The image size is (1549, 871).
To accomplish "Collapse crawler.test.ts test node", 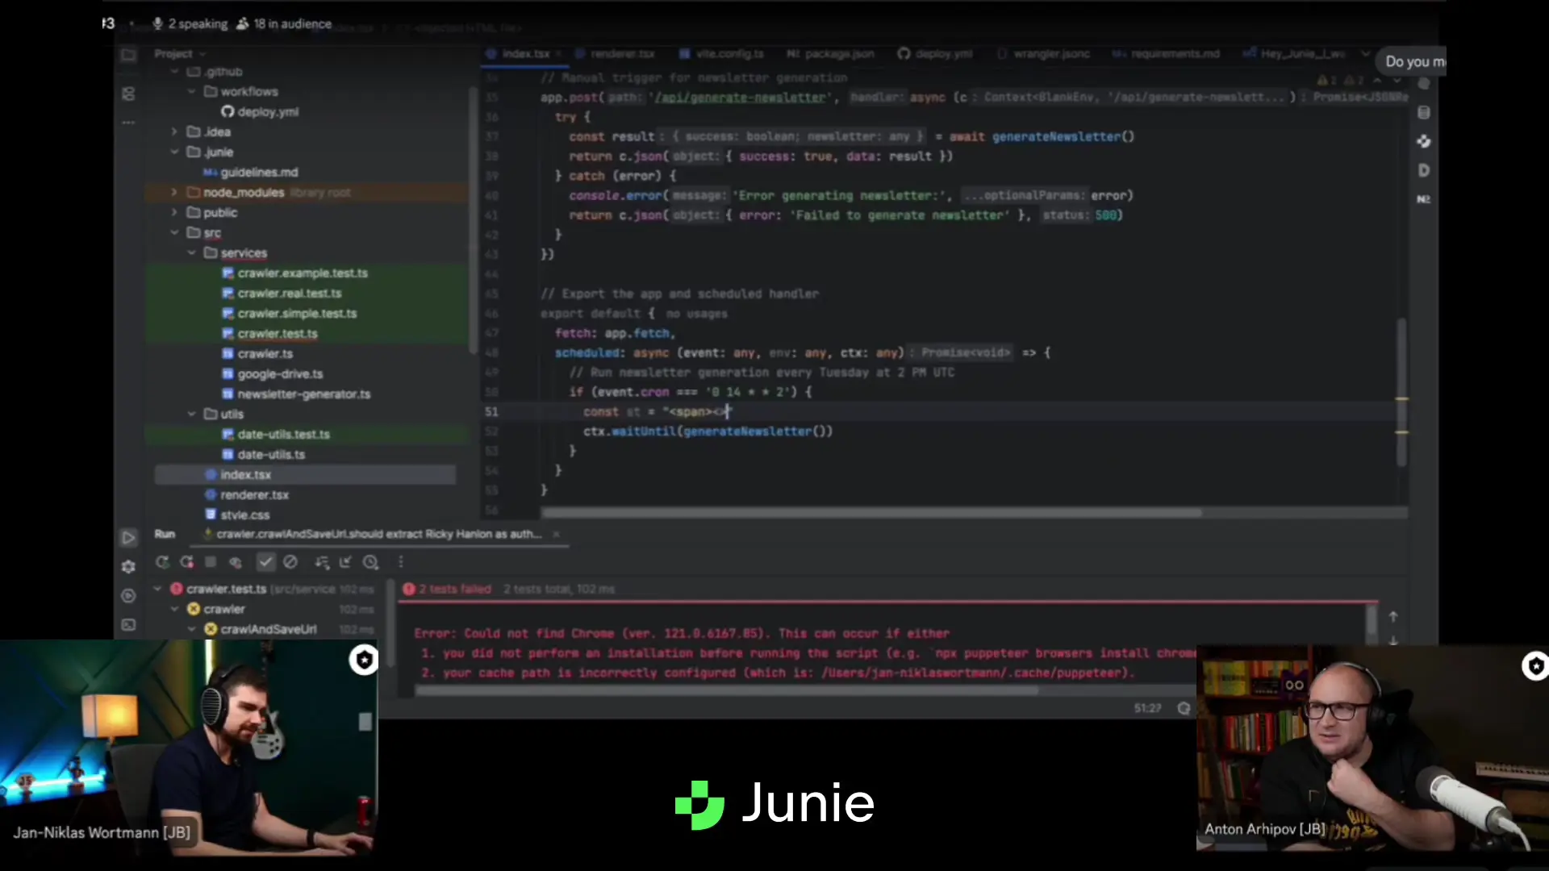I will [157, 589].
